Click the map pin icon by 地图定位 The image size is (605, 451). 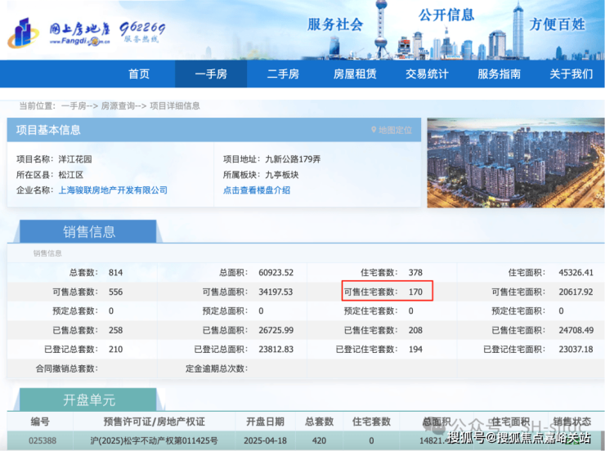tap(374, 130)
